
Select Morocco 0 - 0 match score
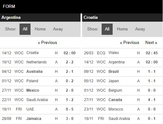click(x=152, y=109)
